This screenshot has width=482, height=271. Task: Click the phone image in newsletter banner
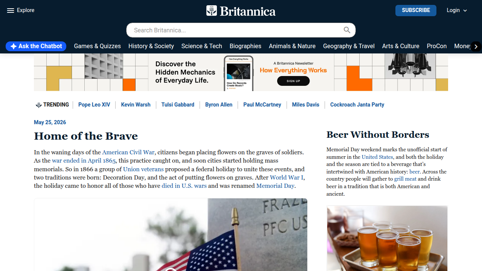(238, 73)
